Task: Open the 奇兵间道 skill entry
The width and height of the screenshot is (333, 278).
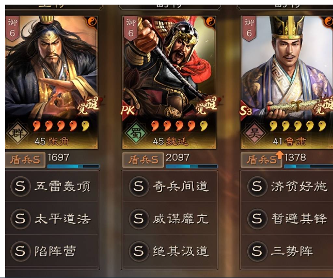Action: click(x=170, y=186)
